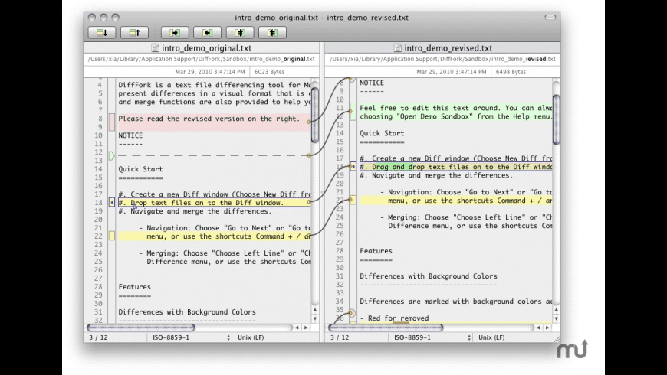Click the document icon beside intro_demo_revised.txt
Screen dimensions: 667x375
point(398,47)
